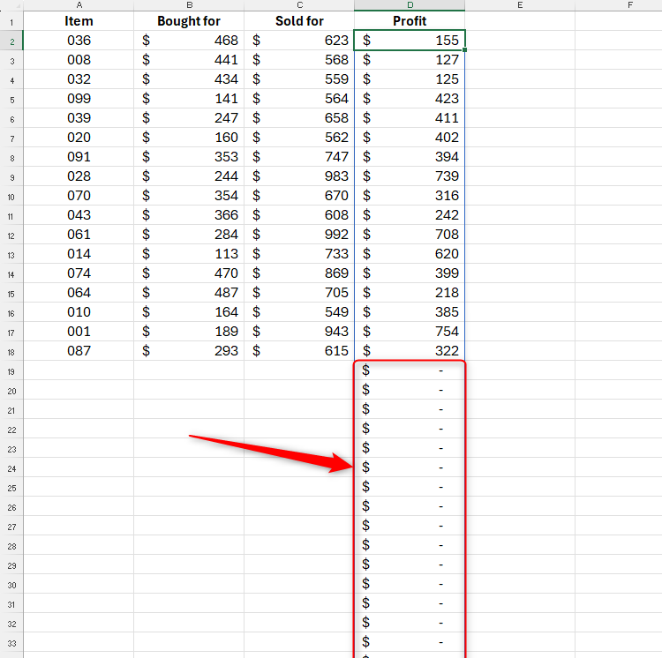Screen dimensions: 662x658
Task: Select column A header
Action: 79,5
